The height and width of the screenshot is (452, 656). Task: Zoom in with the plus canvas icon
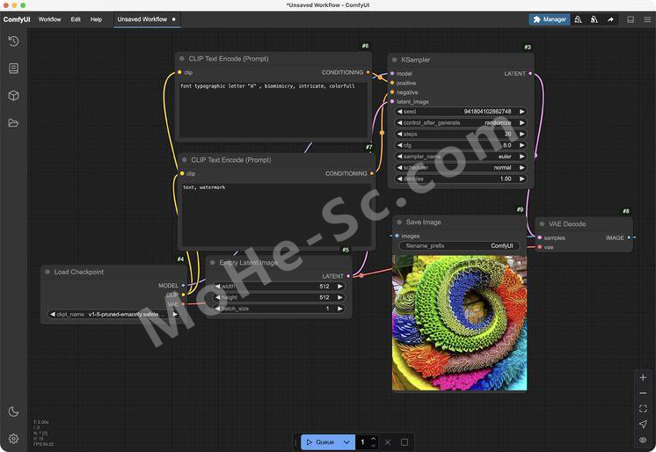click(x=643, y=377)
